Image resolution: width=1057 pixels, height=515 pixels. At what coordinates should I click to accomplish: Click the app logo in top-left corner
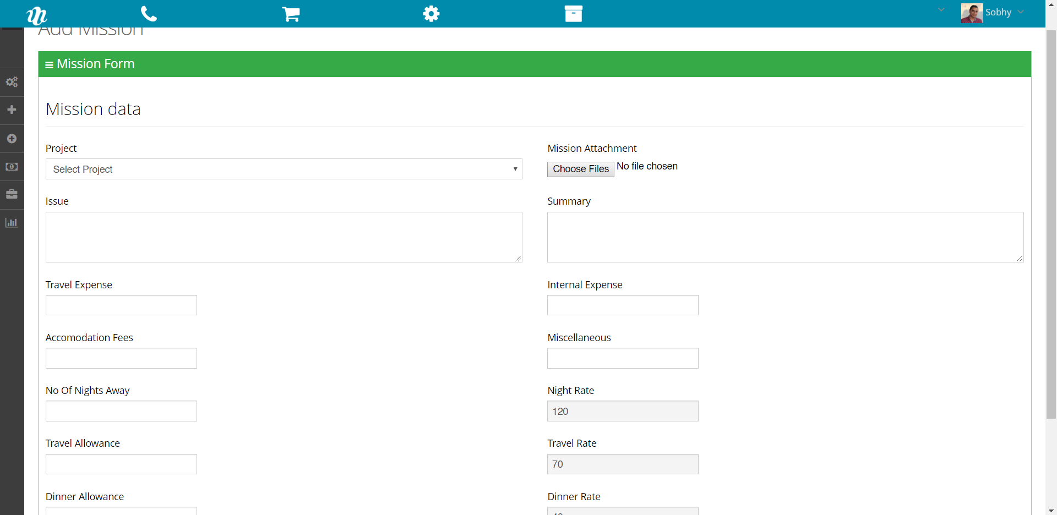coord(36,15)
